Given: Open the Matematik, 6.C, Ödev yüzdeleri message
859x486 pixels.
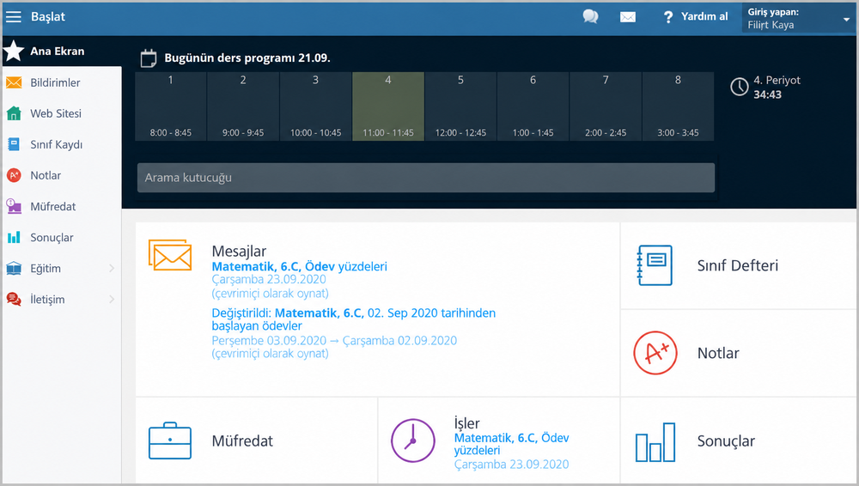Looking at the screenshot, I should pos(299,266).
